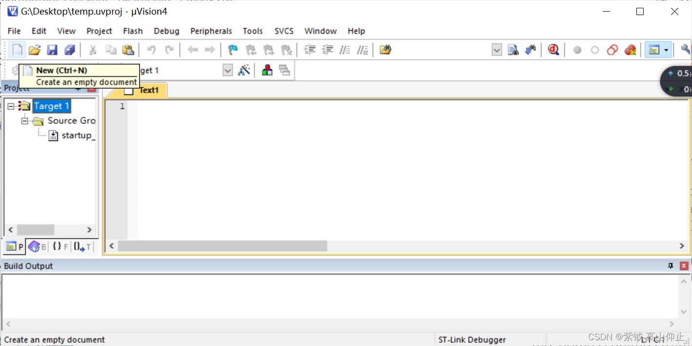
Task: Collapse the Source Group folder node
Action: tap(25, 121)
